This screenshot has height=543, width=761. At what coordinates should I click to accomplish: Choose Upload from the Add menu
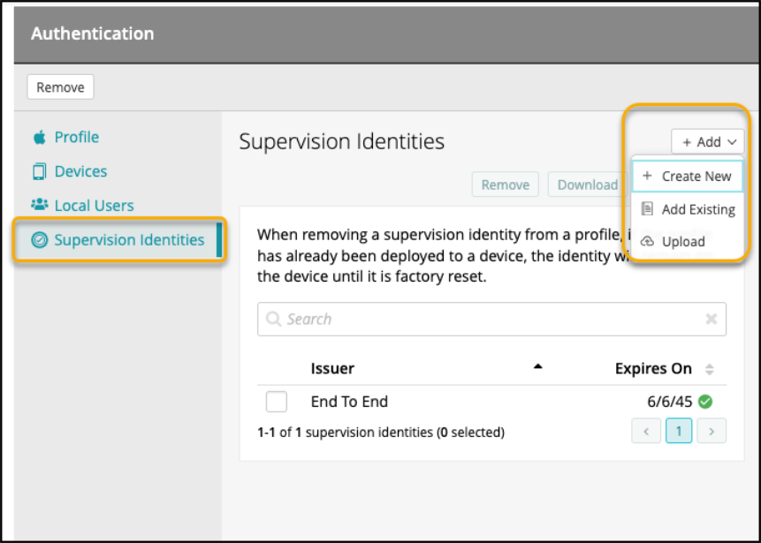coord(683,242)
